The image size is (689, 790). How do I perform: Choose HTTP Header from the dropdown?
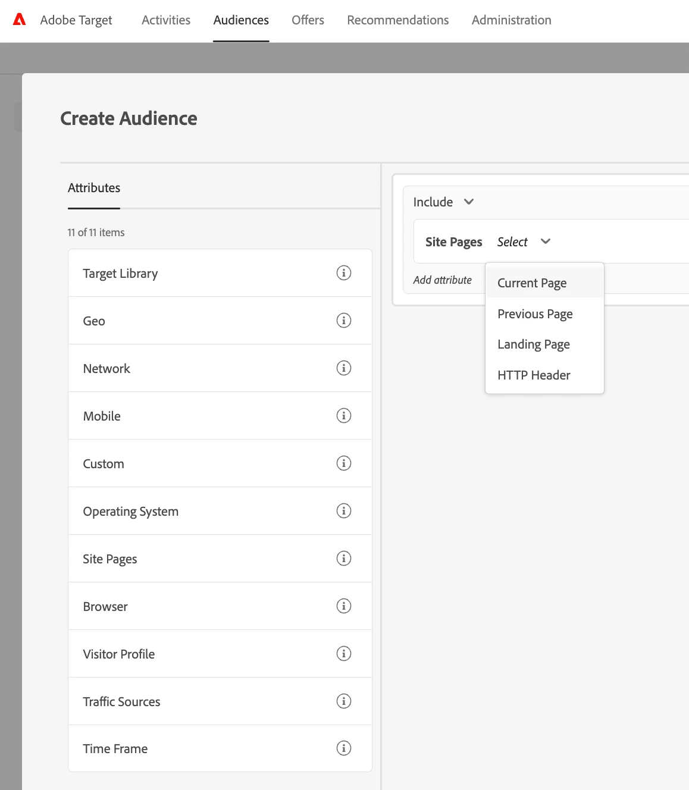tap(544, 375)
